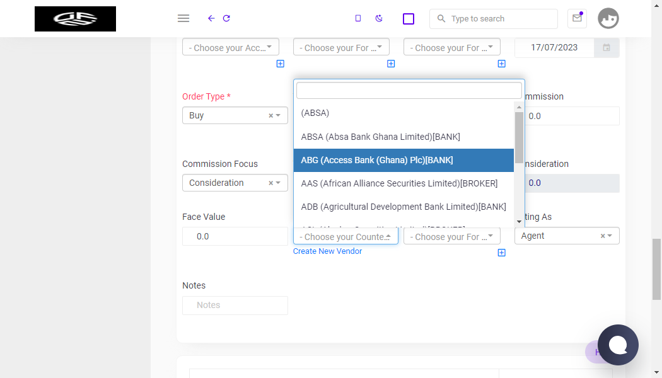
Task: Click the back arrow icon
Action: coord(211,18)
